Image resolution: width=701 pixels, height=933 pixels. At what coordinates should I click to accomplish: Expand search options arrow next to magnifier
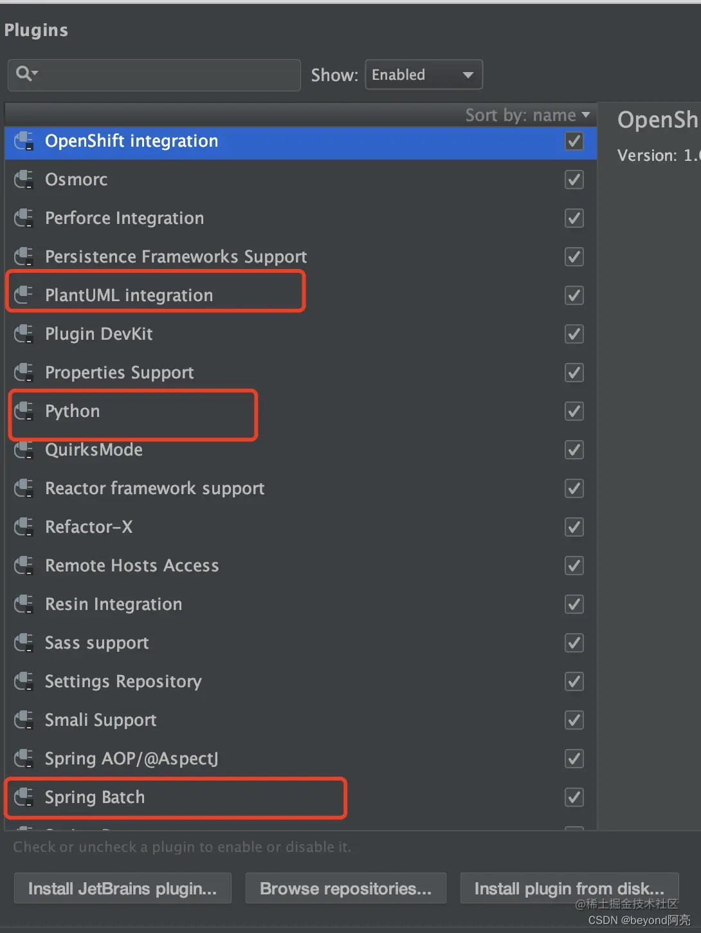point(35,73)
